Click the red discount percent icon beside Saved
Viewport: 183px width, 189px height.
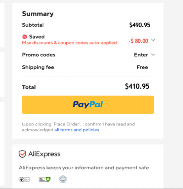[x=25, y=37]
